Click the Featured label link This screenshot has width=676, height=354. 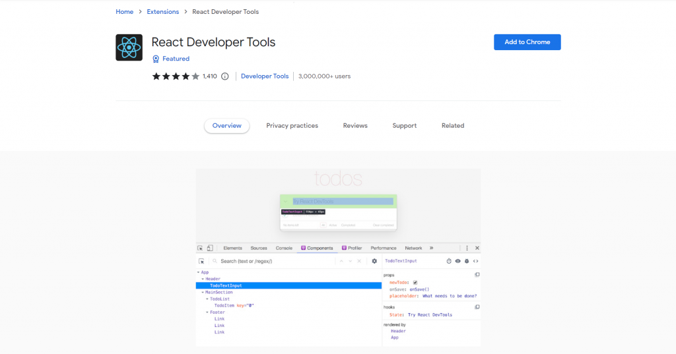pyautogui.click(x=176, y=59)
